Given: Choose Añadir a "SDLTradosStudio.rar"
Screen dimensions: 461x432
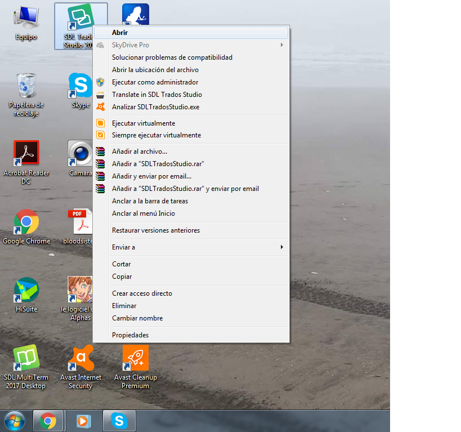Looking at the screenshot, I should (x=191, y=163).
